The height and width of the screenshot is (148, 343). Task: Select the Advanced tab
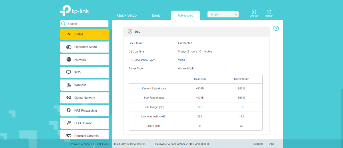185,15
